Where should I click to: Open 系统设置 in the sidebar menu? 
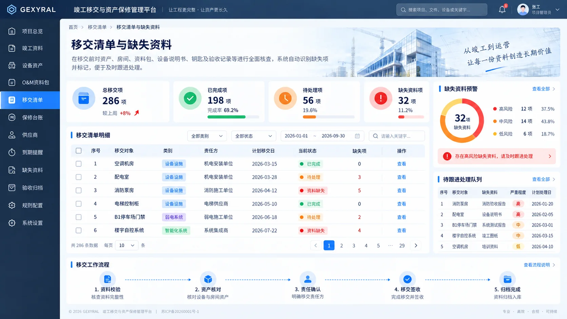[30, 223]
